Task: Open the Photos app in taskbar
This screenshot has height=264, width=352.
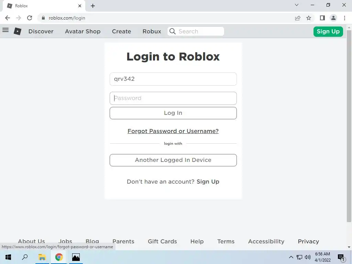Action: [76, 257]
